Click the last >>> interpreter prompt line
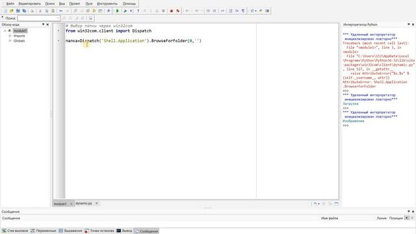Screen dimensions: 416x234 [x=345, y=125]
